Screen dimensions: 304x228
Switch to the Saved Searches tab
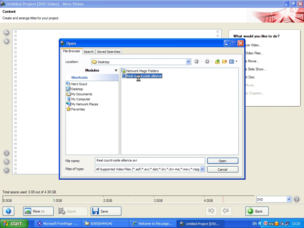pyautogui.click(x=108, y=52)
